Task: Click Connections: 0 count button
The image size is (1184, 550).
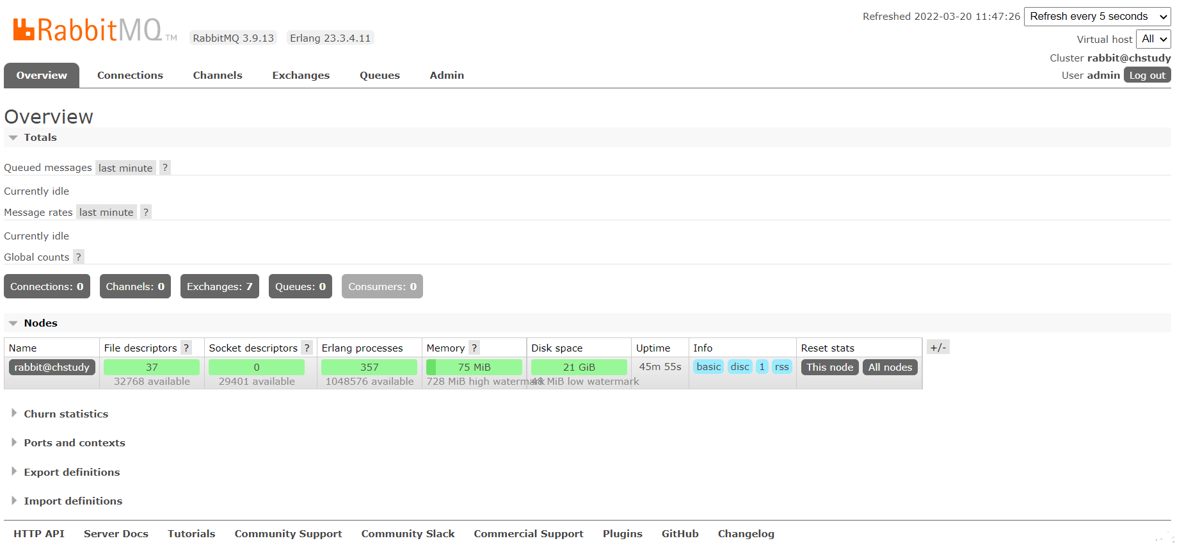Action: coord(47,286)
